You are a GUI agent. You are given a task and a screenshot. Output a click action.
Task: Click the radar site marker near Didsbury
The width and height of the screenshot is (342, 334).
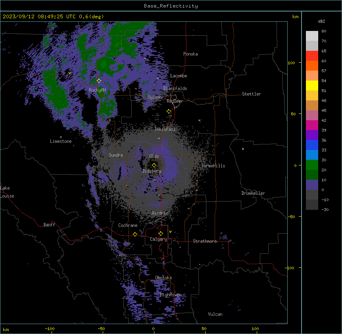(x=154, y=165)
